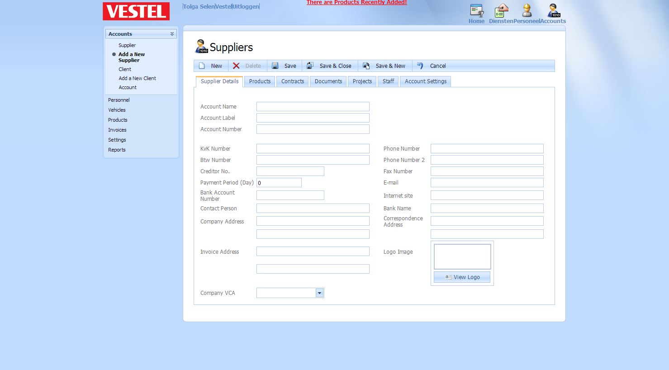Open the Company VCA dropdown

[x=319, y=293]
